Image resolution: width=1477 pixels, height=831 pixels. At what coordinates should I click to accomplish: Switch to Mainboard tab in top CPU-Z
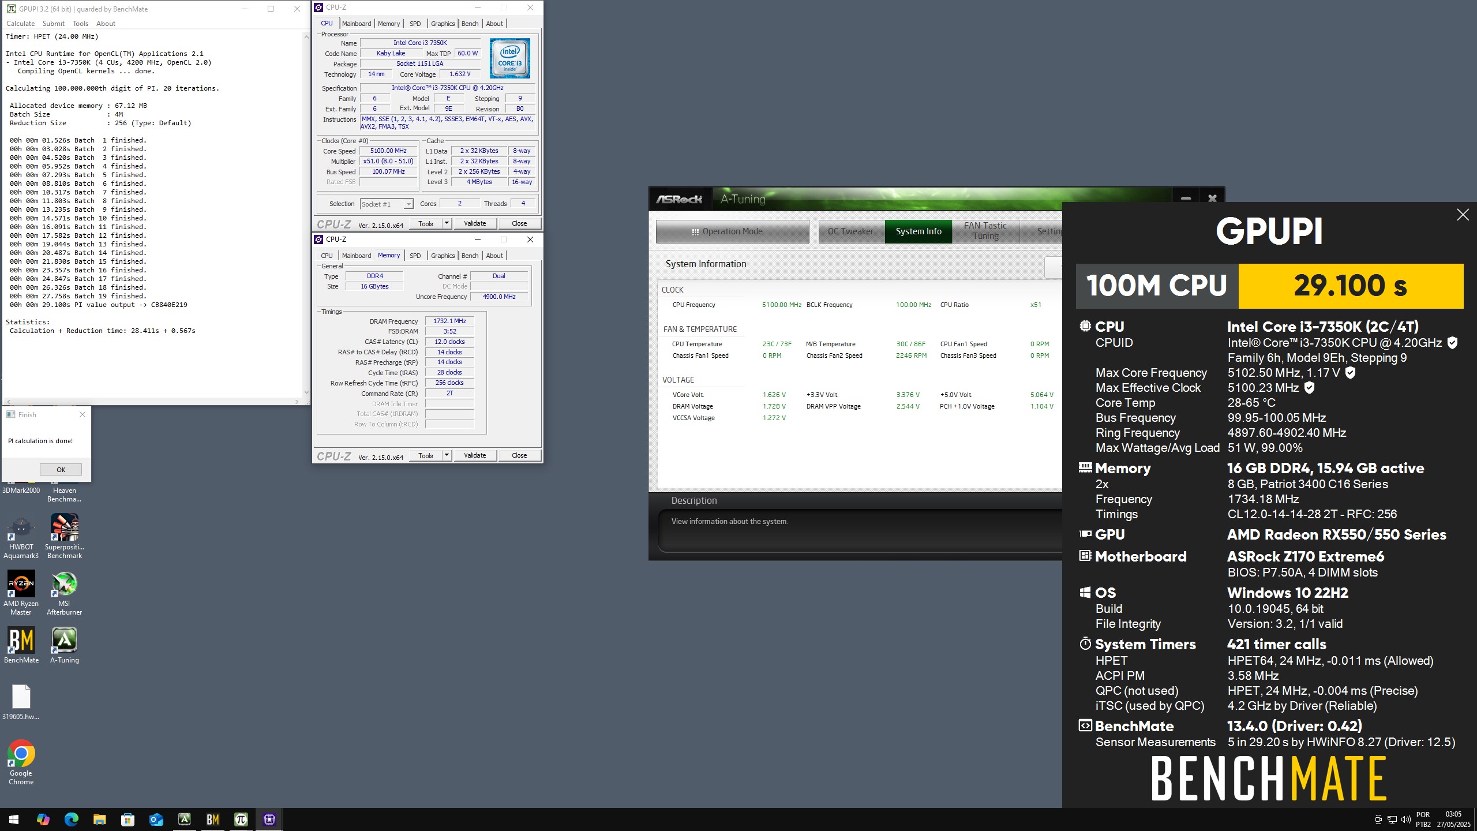coord(357,24)
